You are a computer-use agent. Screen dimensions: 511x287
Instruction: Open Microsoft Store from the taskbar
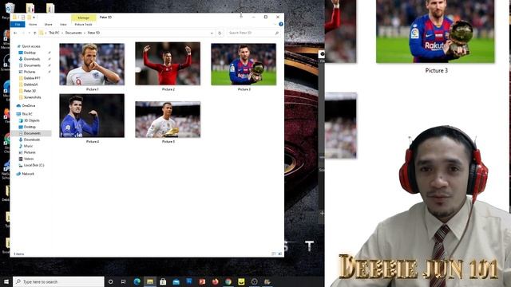[x=163, y=281]
